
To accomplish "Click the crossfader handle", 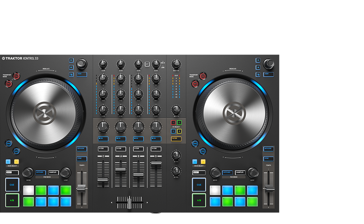I will [x=129, y=202].
